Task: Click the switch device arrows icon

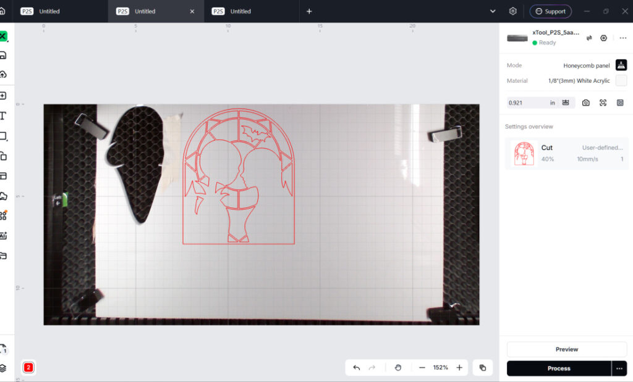Action: point(589,38)
